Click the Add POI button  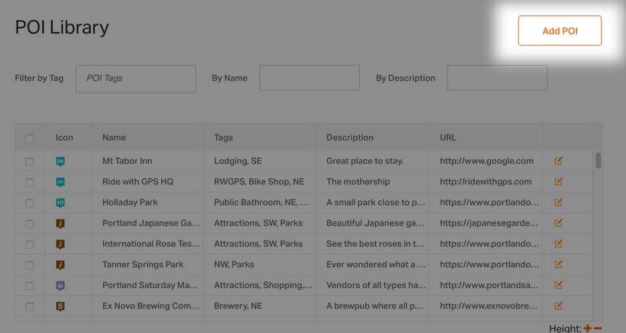click(560, 31)
